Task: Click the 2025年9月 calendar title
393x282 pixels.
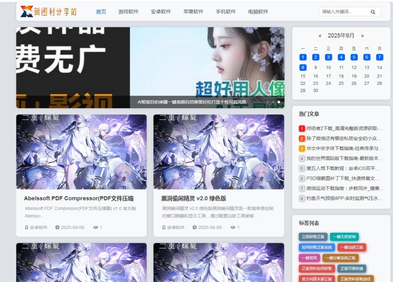Action: (x=341, y=36)
